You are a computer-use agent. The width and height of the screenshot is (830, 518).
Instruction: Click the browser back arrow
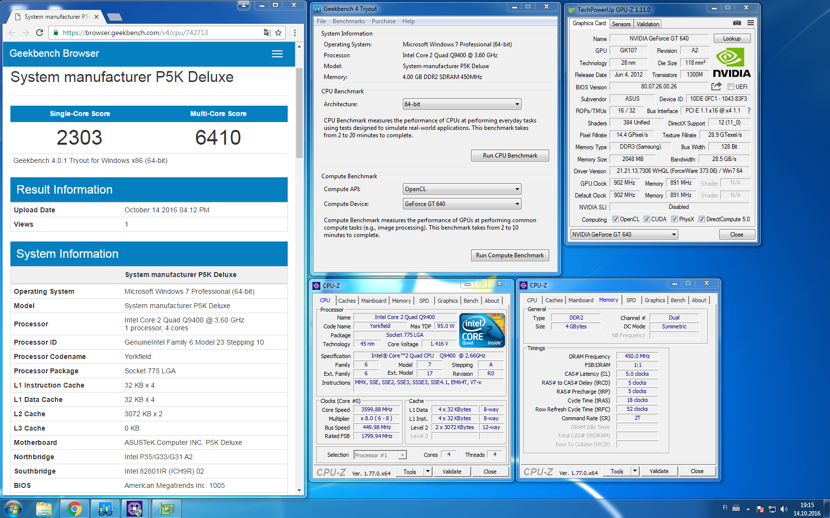pos(12,33)
